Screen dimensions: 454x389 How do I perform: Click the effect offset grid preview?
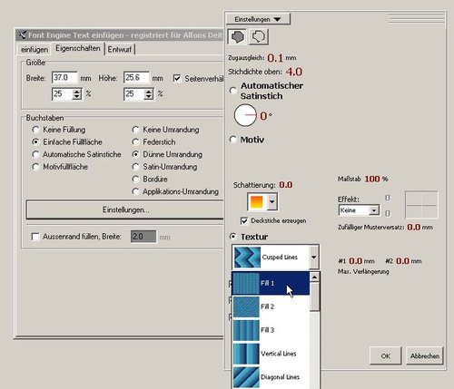tap(421, 205)
